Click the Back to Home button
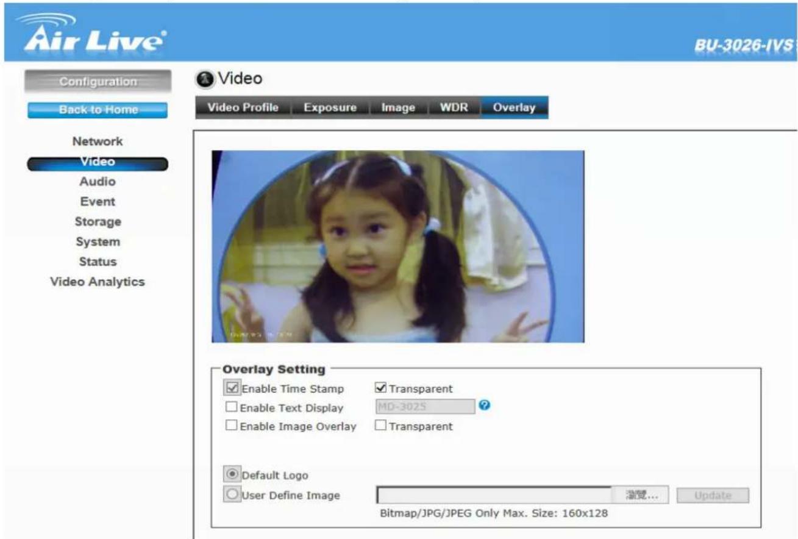The image size is (798, 539). coord(98,110)
